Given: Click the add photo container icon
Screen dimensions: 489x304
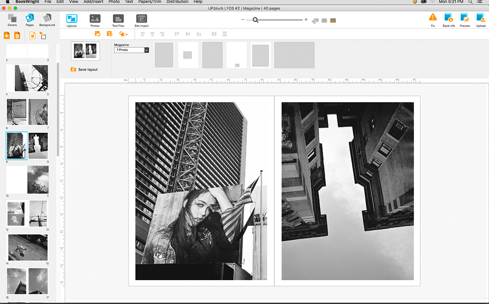Looking at the screenshot, I should pos(98,34).
